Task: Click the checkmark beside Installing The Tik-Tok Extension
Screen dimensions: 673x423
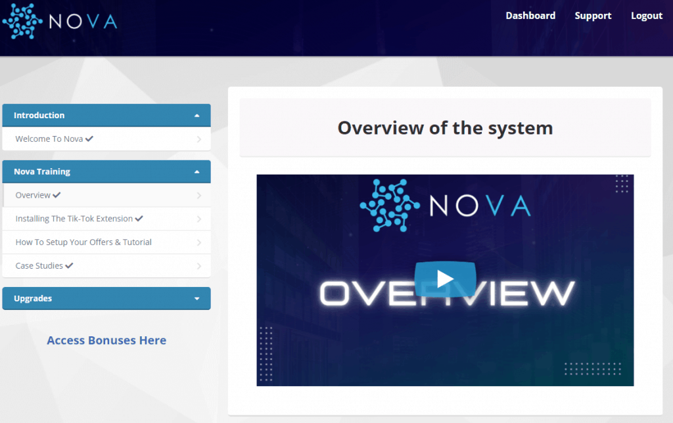Action: (139, 219)
